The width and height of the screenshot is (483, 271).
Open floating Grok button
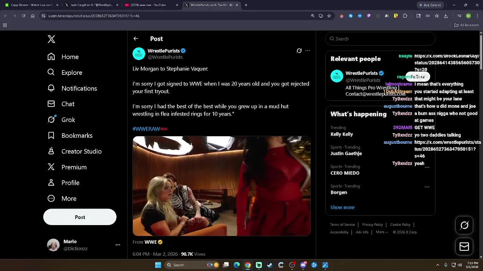click(464, 225)
